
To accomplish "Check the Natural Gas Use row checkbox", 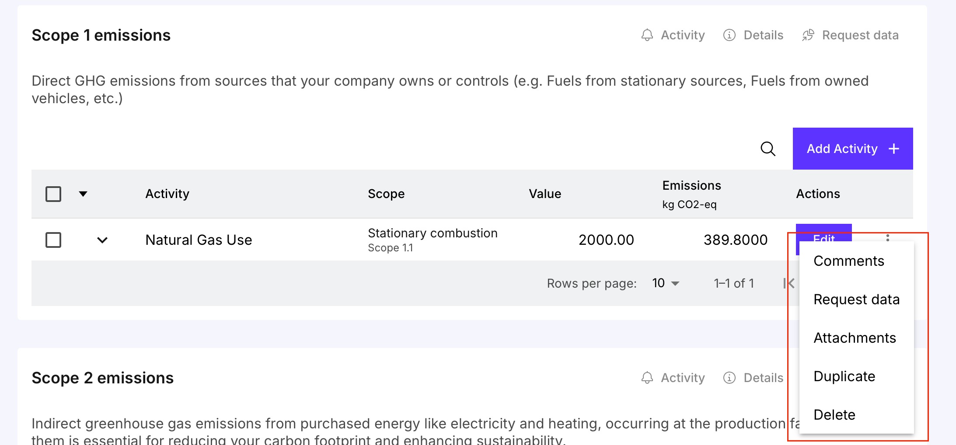I will [53, 240].
